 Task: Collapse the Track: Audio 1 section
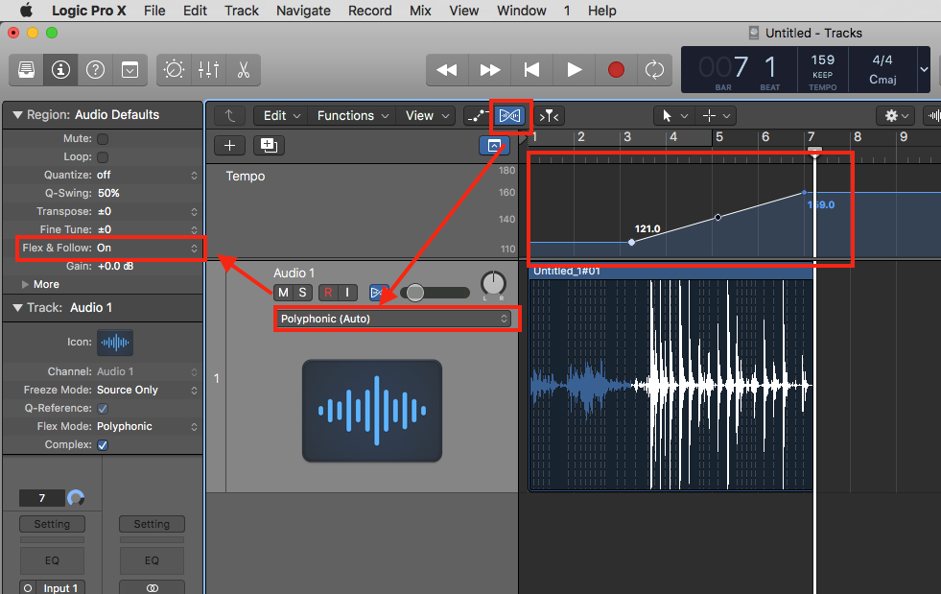pyautogui.click(x=17, y=307)
